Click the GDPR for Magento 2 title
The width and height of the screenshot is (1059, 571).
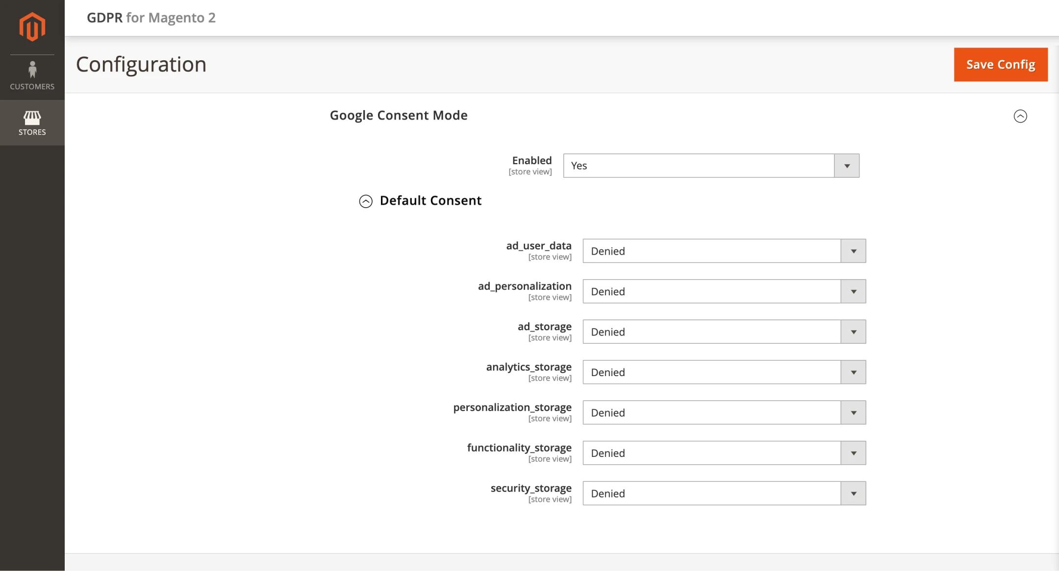151,18
